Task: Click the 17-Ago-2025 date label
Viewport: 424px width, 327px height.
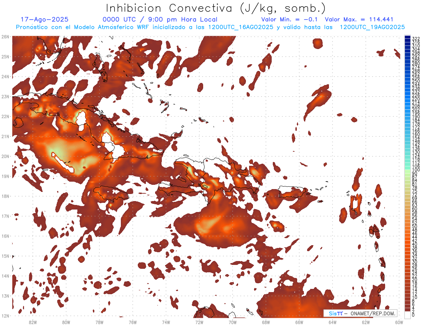Action: (x=45, y=20)
